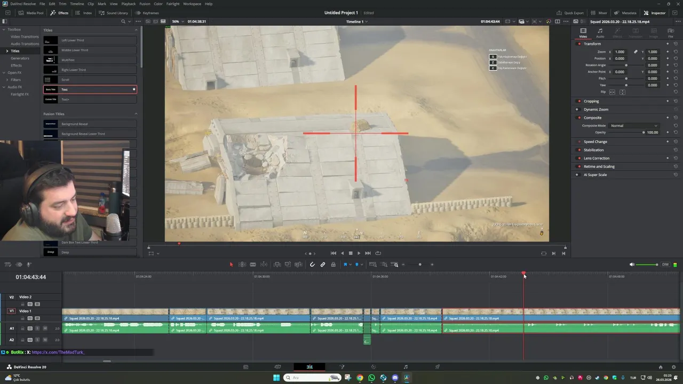
Task: Open viewer zoom 56% dropdown
Action: click(x=178, y=21)
